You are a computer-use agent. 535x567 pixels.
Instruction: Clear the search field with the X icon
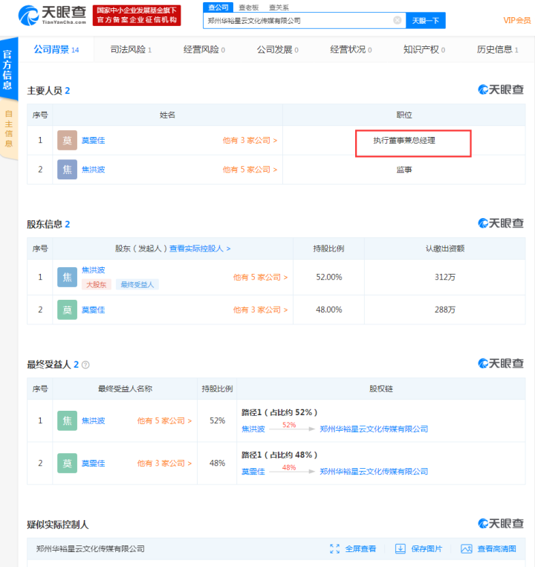(397, 20)
